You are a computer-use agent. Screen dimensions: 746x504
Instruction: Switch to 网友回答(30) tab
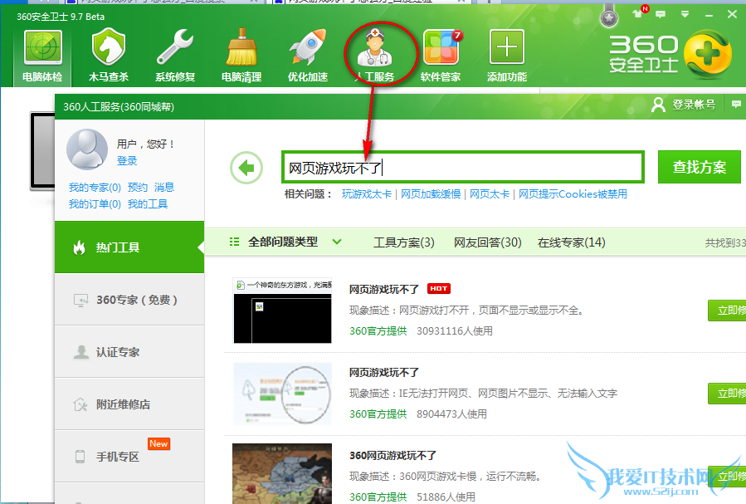488,242
